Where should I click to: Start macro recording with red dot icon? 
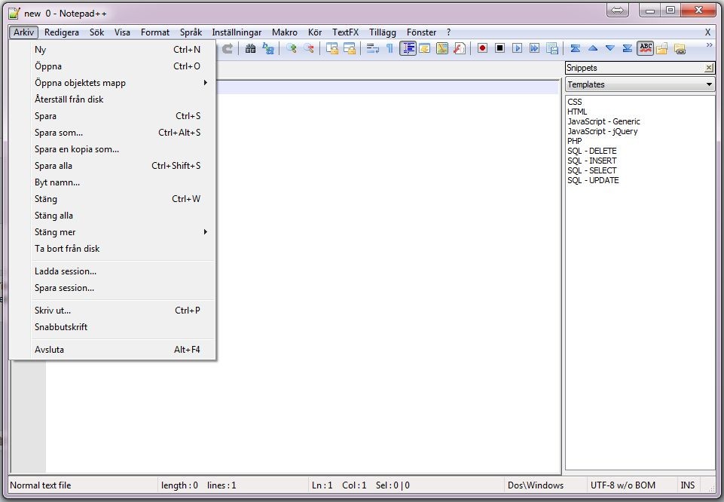click(x=482, y=48)
